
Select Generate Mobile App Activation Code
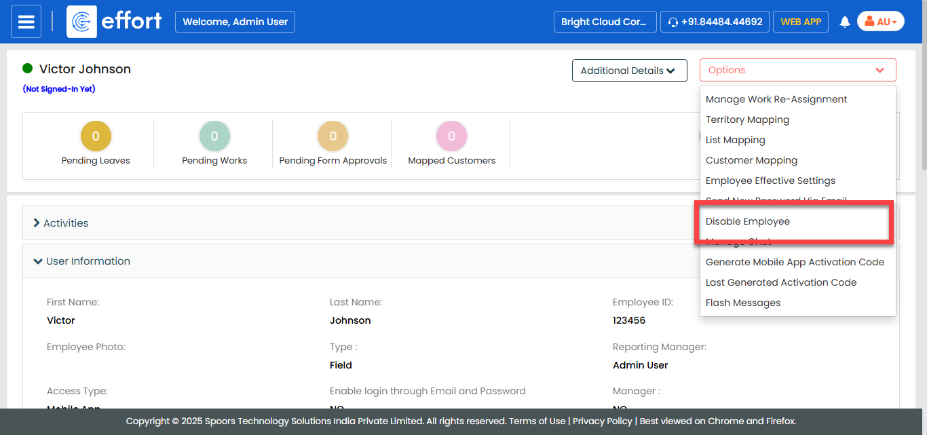[x=795, y=263]
